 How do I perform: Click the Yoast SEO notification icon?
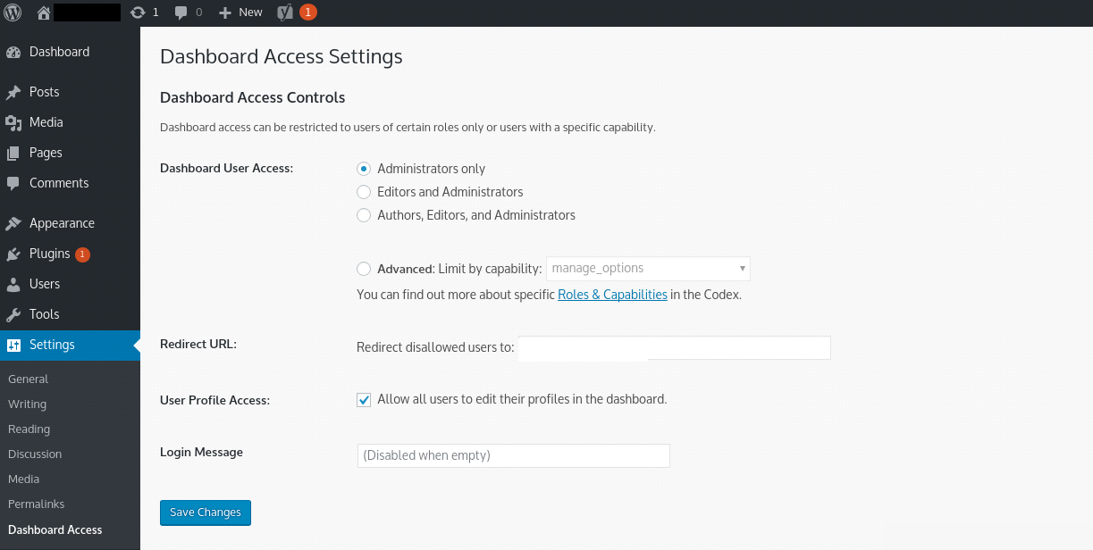pyautogui.click(x=286, y=12)
